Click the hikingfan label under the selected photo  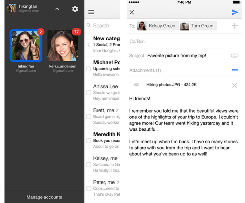[26, 66]
